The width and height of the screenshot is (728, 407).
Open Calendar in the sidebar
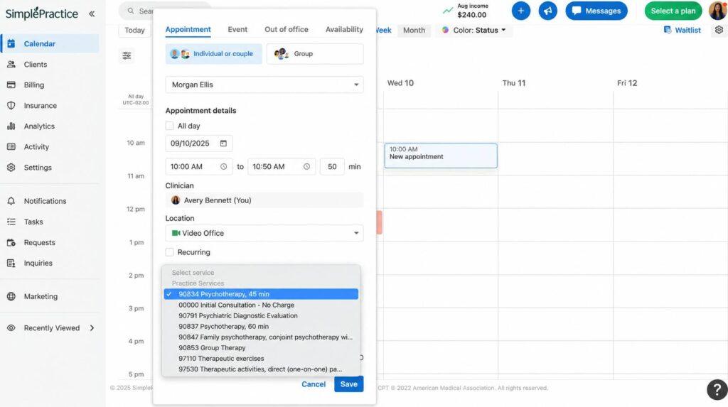[x=50, y=43]
